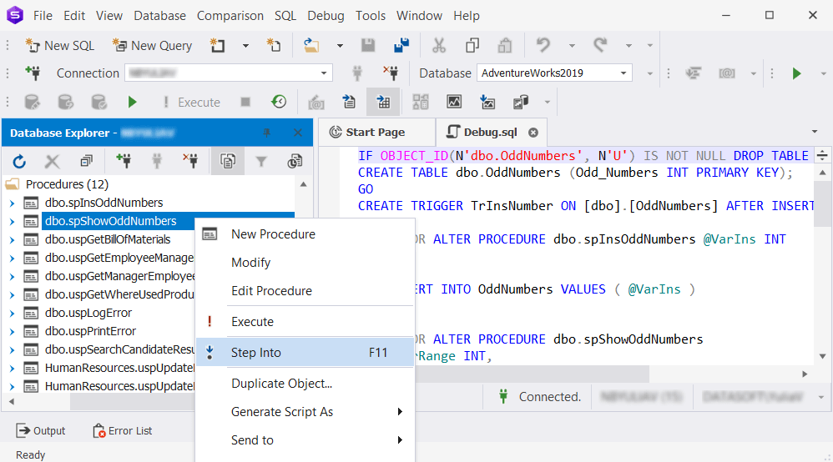This screenshot has height=462, width=833.
Task: Click the Undo arrow icon
Action: [x=543, y=46]
